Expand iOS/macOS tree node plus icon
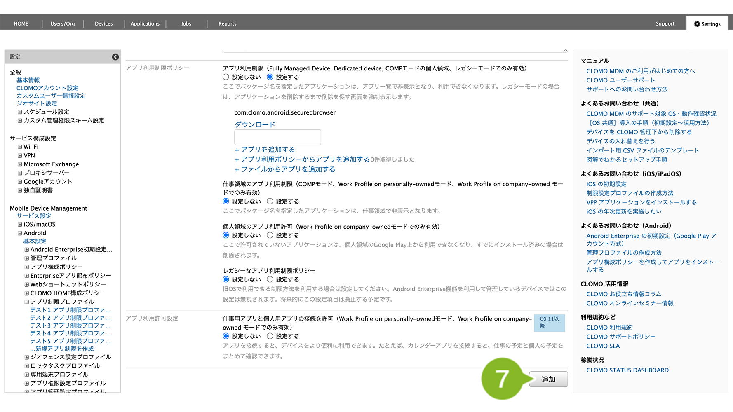 tap(20, 225)
